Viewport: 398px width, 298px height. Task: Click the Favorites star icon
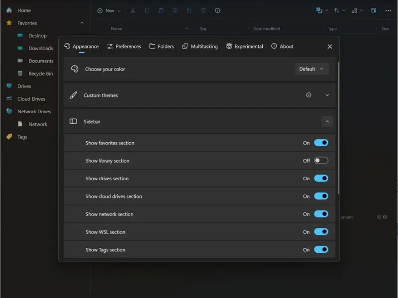pyautogui.click(x=9, y=23)
